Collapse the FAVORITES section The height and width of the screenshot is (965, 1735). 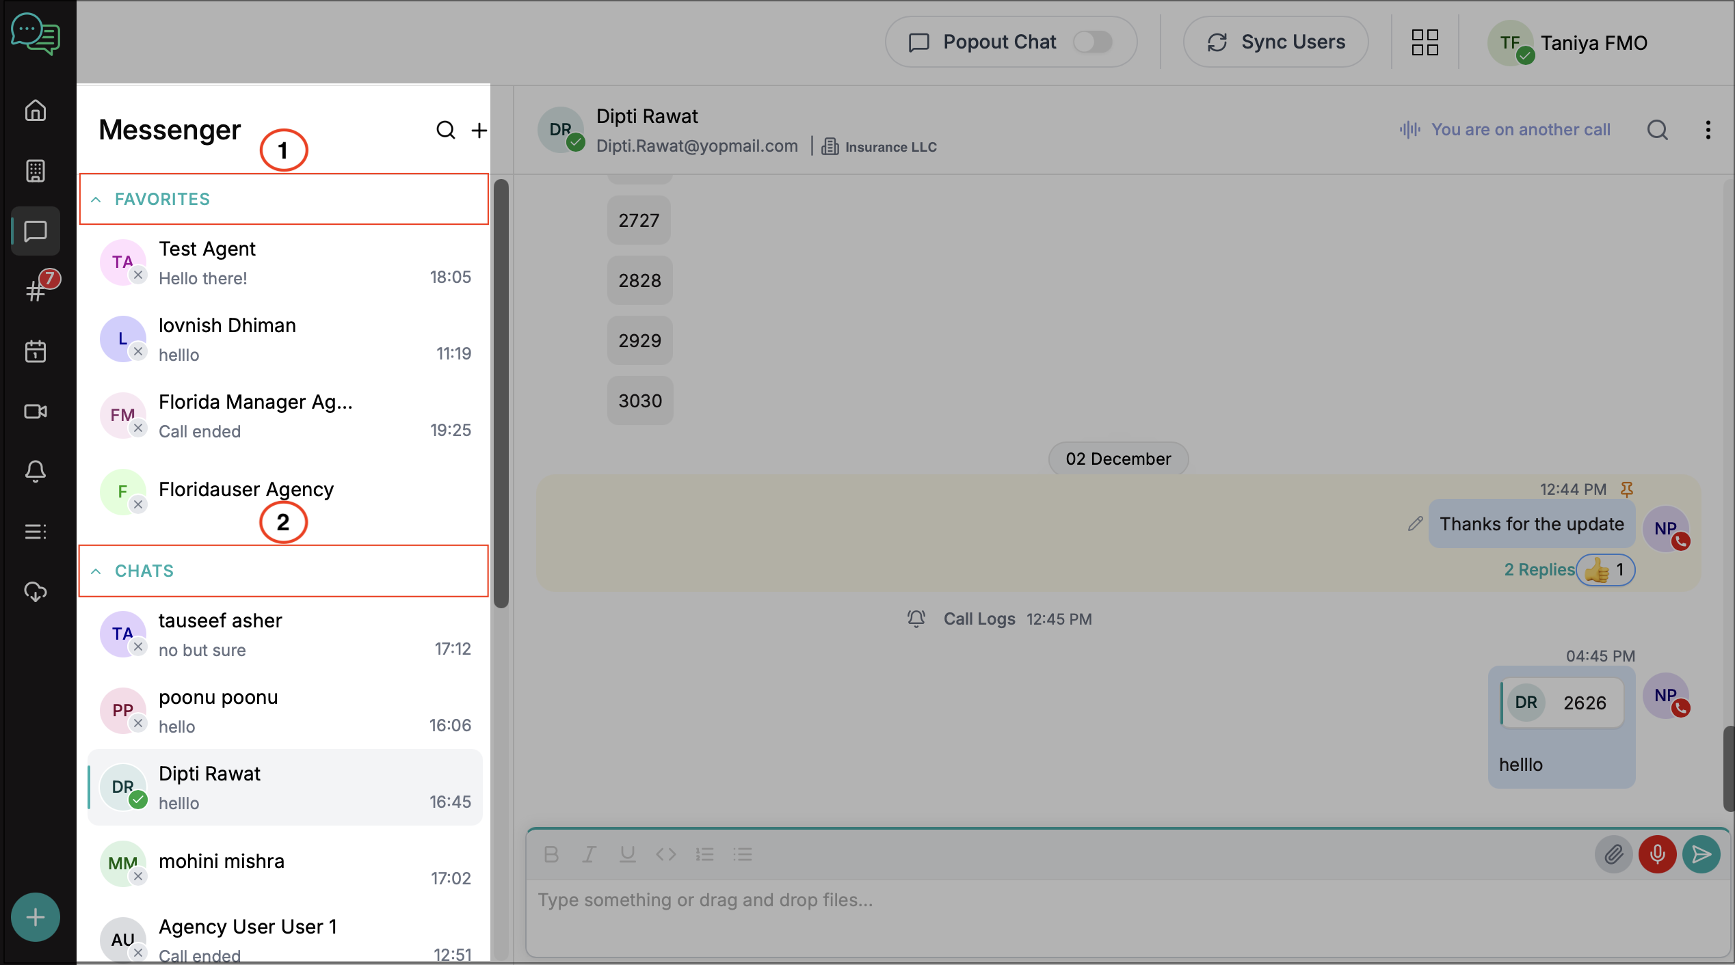(x=96, y=200)
